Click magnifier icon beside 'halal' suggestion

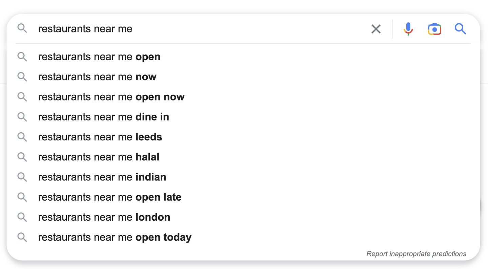tap(22, 157)
